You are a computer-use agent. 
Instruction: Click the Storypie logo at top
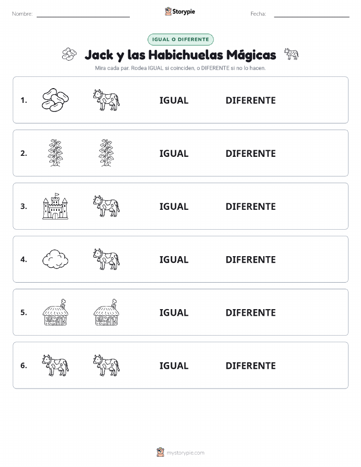pos(180,12)
